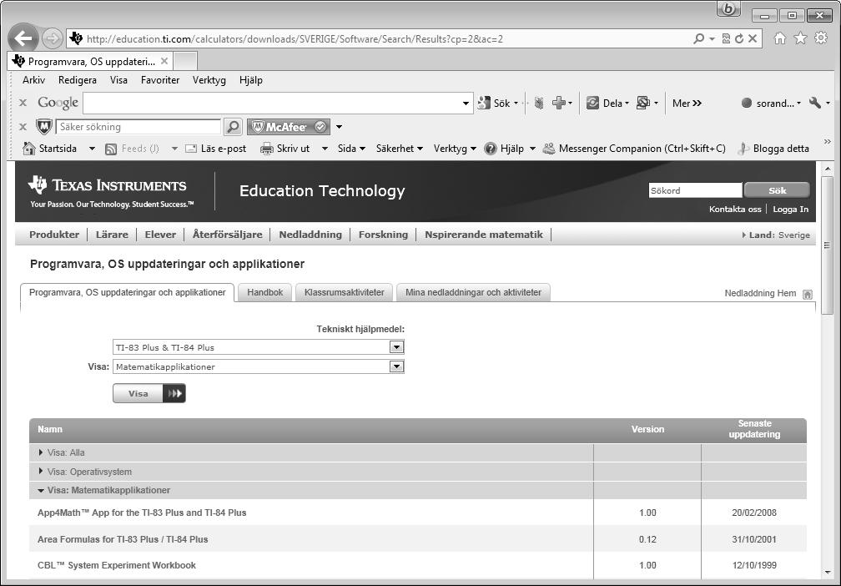Stop loading with the X icon in address bar
This screenshot has height=586, width=841.
point(753,38)
